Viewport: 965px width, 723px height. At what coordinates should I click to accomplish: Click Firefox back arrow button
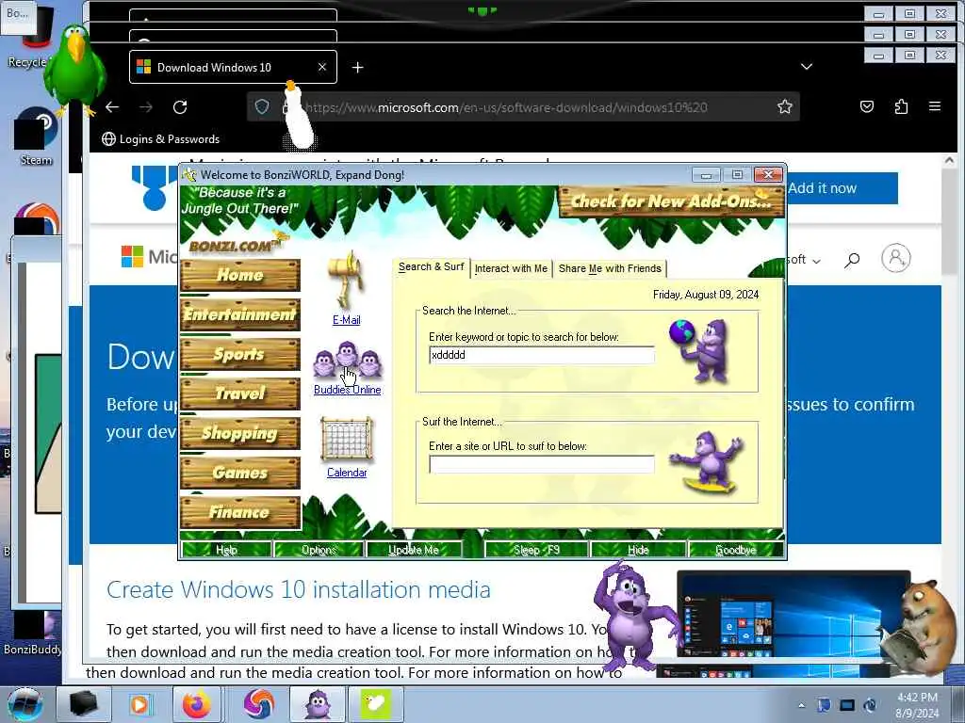click(112, 107)
